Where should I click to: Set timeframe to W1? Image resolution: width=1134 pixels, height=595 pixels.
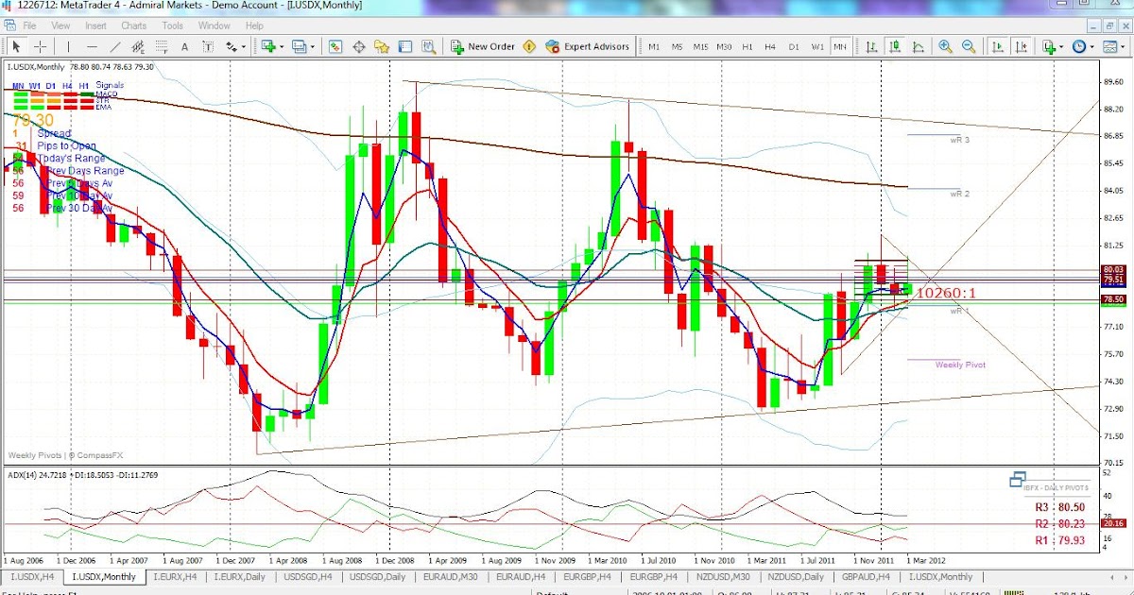[816, 46]
